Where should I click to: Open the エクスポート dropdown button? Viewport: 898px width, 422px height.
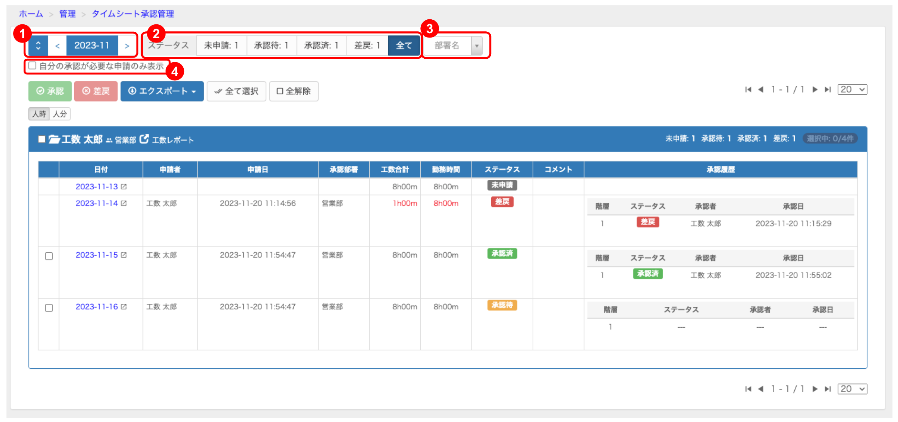(162, 91)
